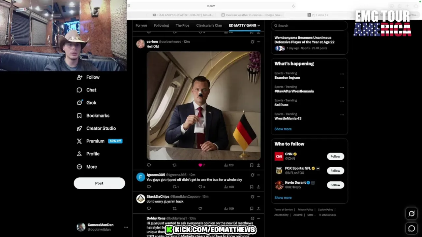
Task: Show more trends in What's happening
Action: [283, 129]
